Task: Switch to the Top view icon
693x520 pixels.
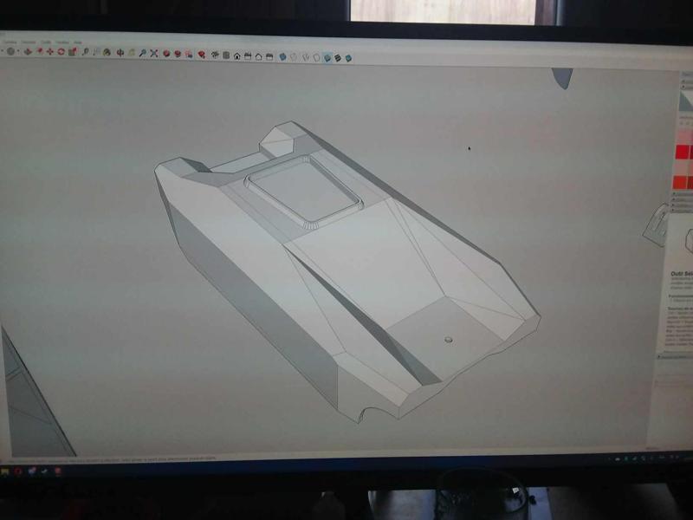Action: [226, 55]
